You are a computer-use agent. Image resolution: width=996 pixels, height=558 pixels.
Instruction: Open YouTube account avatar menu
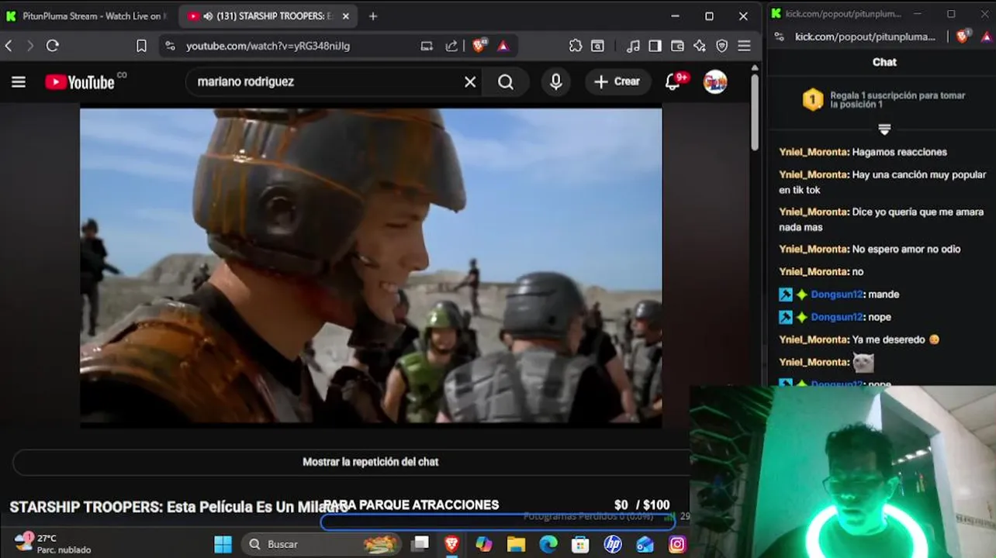tap(715, 81)
